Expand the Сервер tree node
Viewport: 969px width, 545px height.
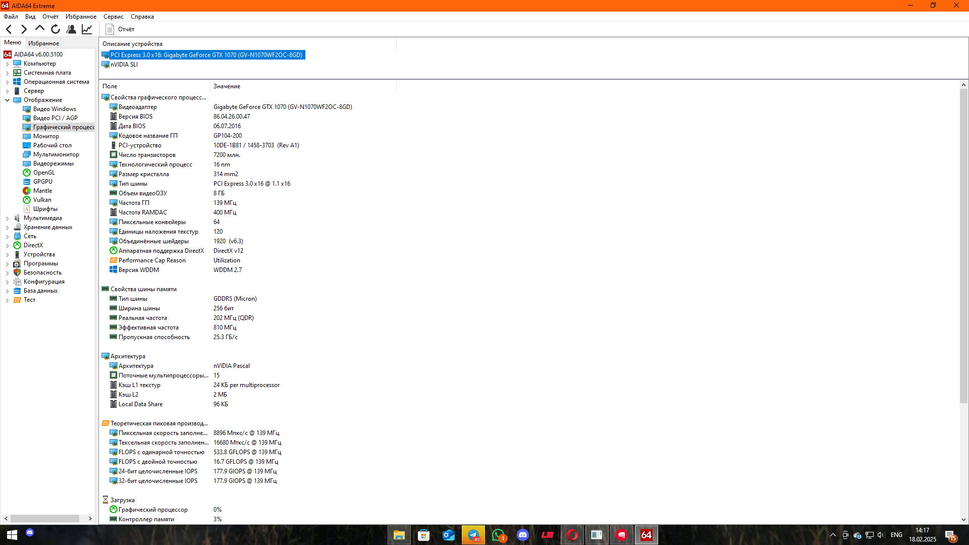pos(7,91)
